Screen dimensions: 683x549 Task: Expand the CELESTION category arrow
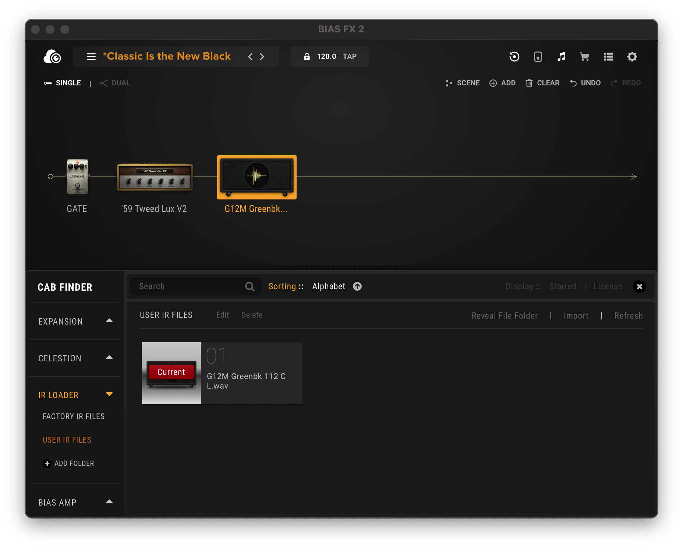coord(109,357)
